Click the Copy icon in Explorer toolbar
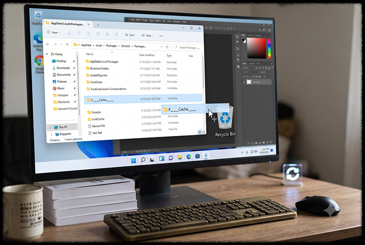 click(x=78, y=33)
